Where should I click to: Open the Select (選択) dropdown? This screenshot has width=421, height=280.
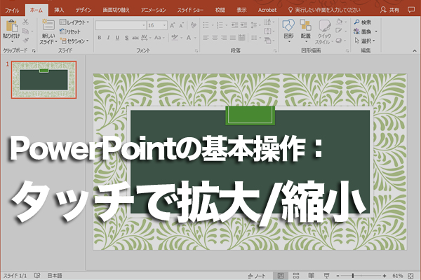click(x=365, y=41)
